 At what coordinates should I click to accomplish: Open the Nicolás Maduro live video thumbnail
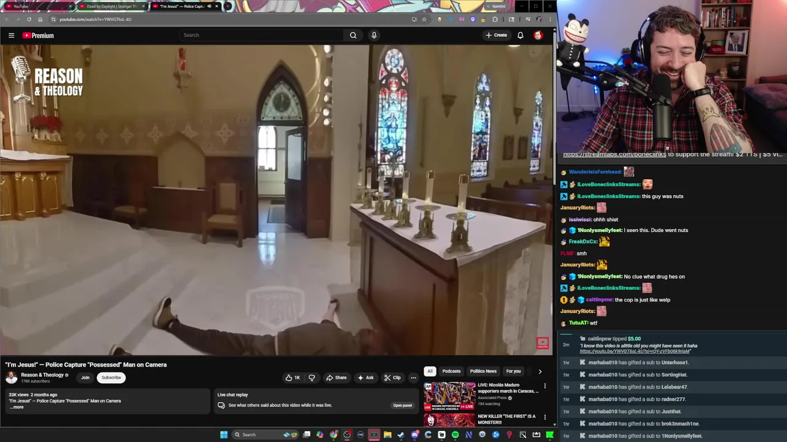[449, 397]
